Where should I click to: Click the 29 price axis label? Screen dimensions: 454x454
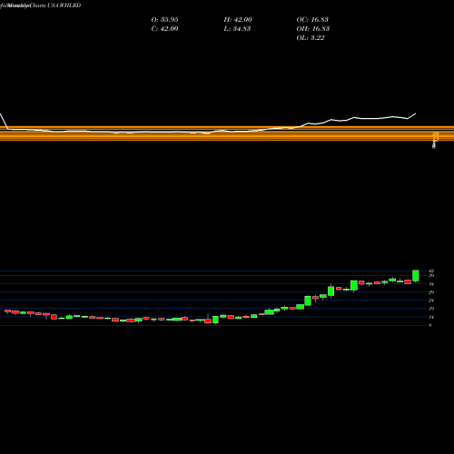(431, 292)
